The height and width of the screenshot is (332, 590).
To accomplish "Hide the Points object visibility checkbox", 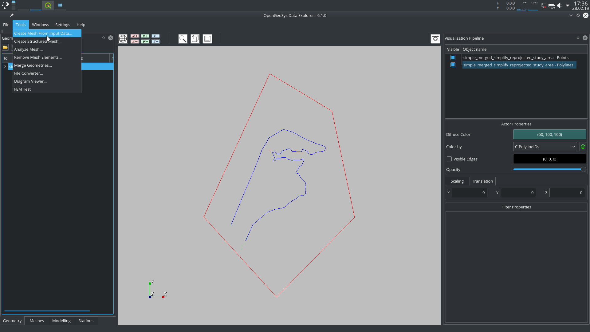I will tap(453, 57).
